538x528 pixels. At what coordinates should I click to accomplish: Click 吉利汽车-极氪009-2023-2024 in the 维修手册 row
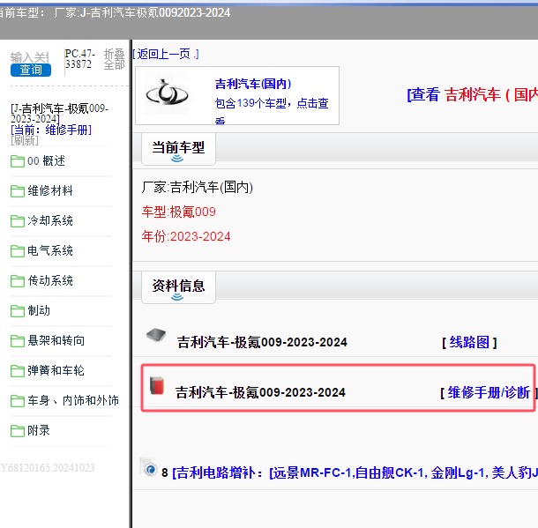[x=260, y=392]
